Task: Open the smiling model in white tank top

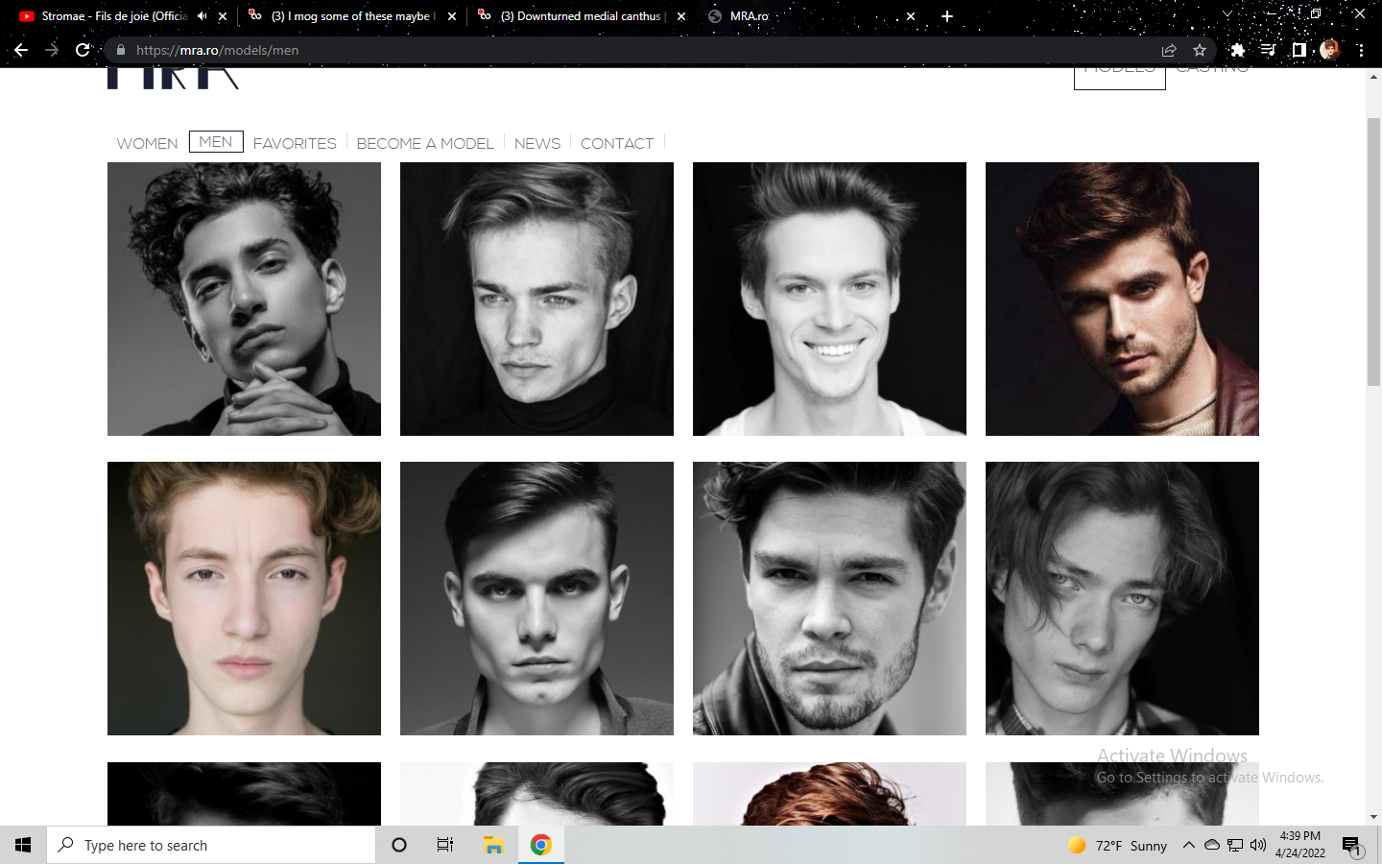Action: click(829, 299)
